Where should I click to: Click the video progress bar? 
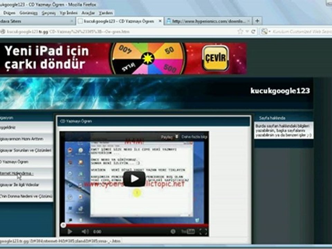134,225
